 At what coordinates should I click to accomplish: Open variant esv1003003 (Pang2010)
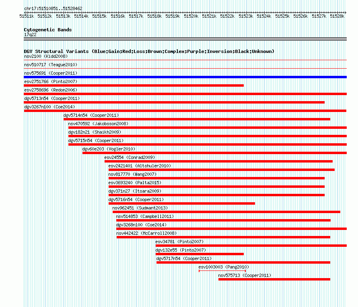click(224, 267)
